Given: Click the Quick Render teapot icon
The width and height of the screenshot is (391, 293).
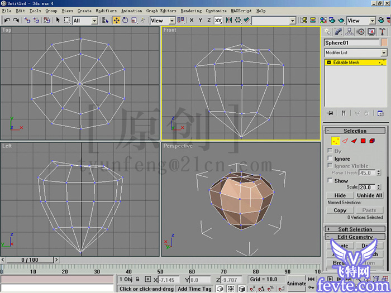Looking at the screenshot, I should [341, 21].
